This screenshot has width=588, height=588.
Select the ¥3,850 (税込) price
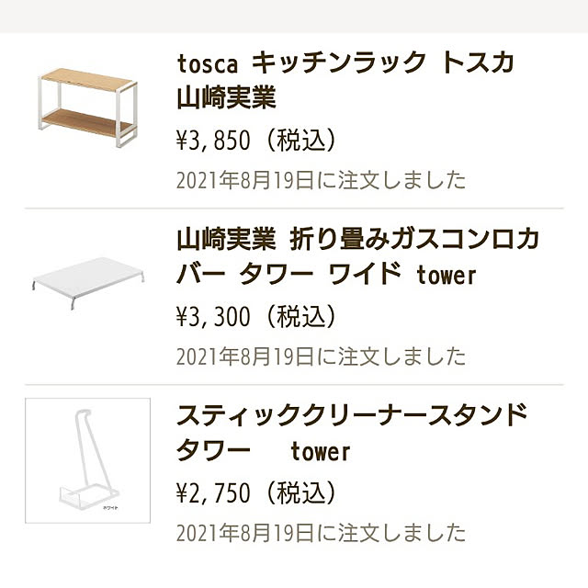tap(255, 140)
